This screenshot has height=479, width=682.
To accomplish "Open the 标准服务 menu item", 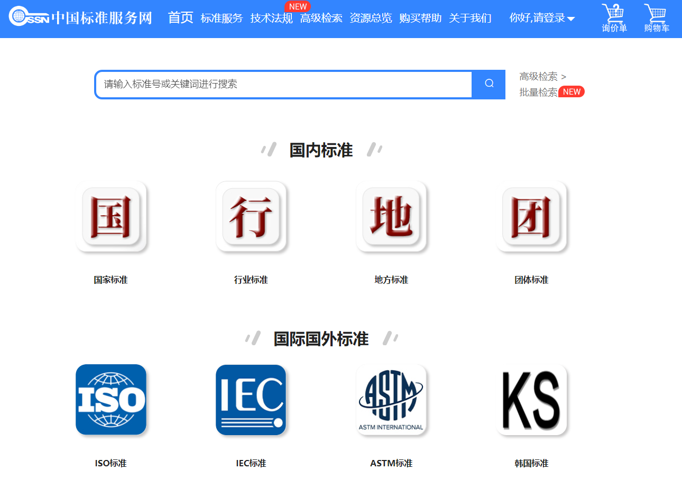I will (222, 19).
